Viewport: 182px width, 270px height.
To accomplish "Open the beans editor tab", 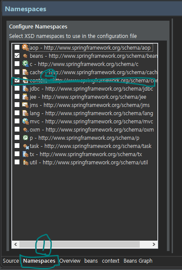I will coord(91,261).
